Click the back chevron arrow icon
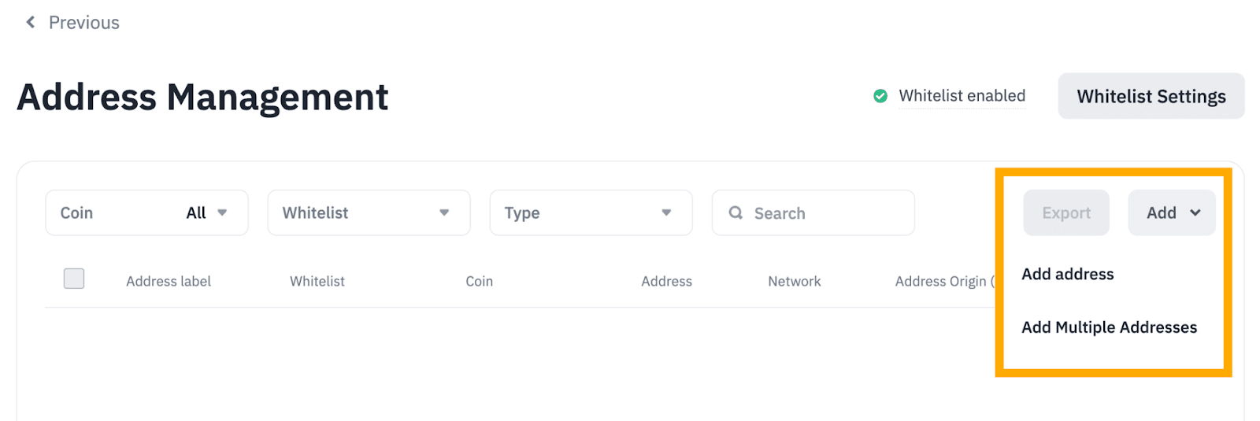The width and height of the screenshot is (1260, 421). coord(31,22)
